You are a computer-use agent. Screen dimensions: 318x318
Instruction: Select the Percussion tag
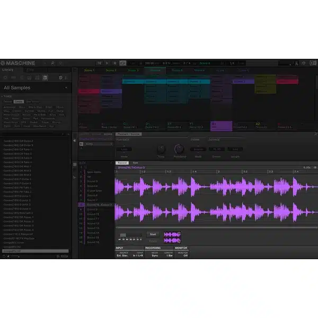pos(48,118)
